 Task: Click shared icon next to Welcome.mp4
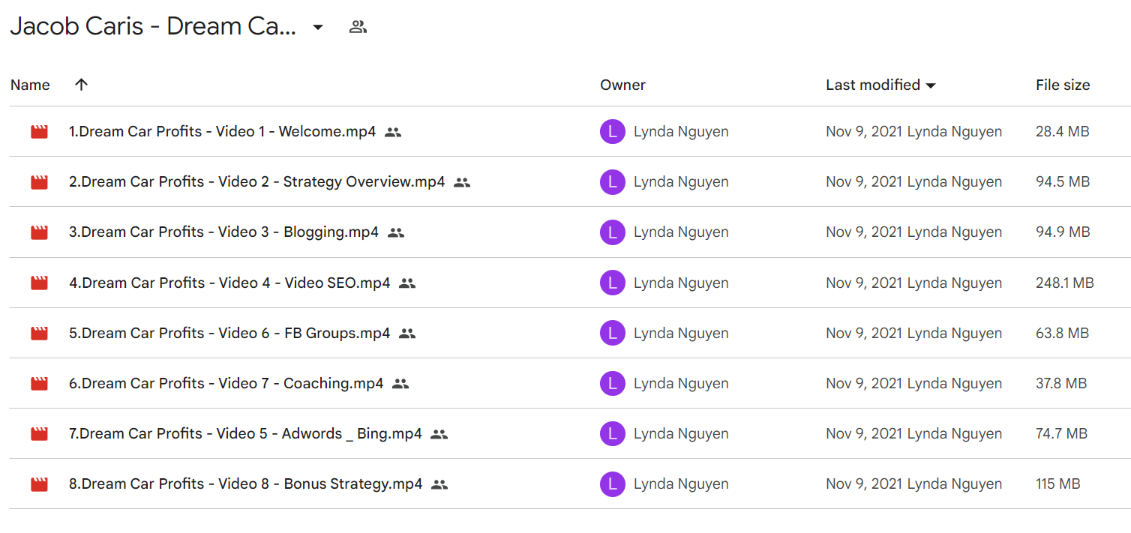pos(393,132)
